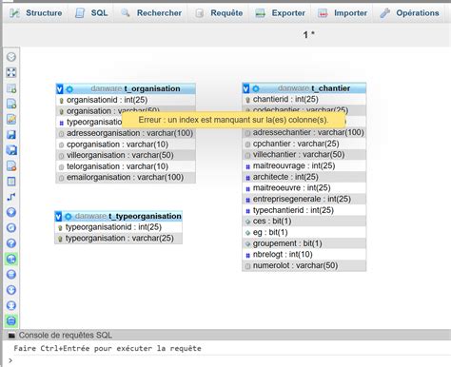
Task: Collapse the designer side menu with chevron icon
Action: 11,57
